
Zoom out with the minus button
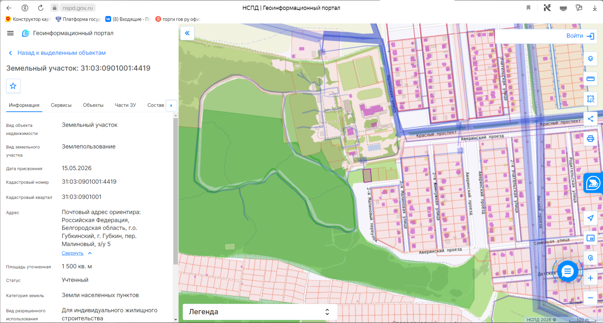(590, 298)
